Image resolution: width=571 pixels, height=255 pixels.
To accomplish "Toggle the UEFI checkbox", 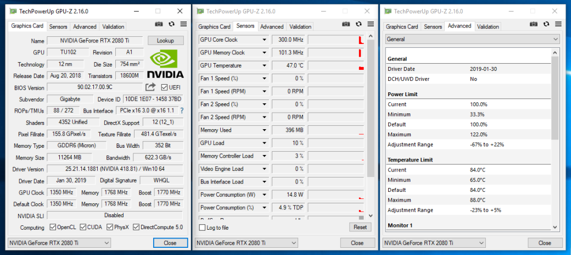I will 164,87.
